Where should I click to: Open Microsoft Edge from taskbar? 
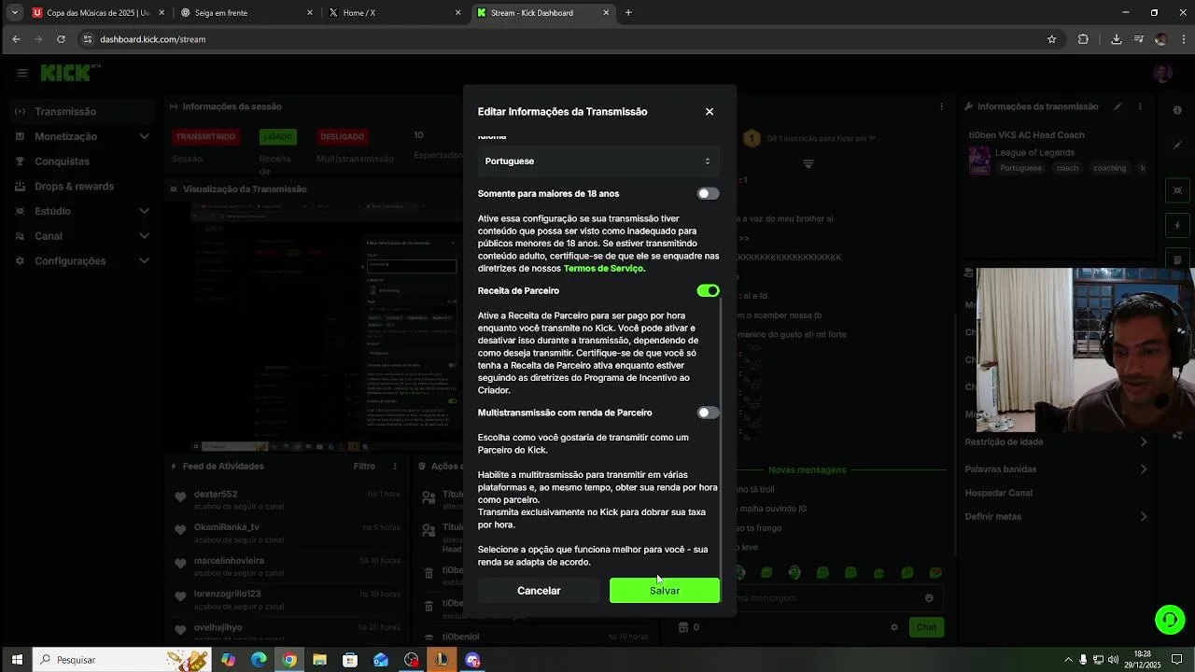259,660
